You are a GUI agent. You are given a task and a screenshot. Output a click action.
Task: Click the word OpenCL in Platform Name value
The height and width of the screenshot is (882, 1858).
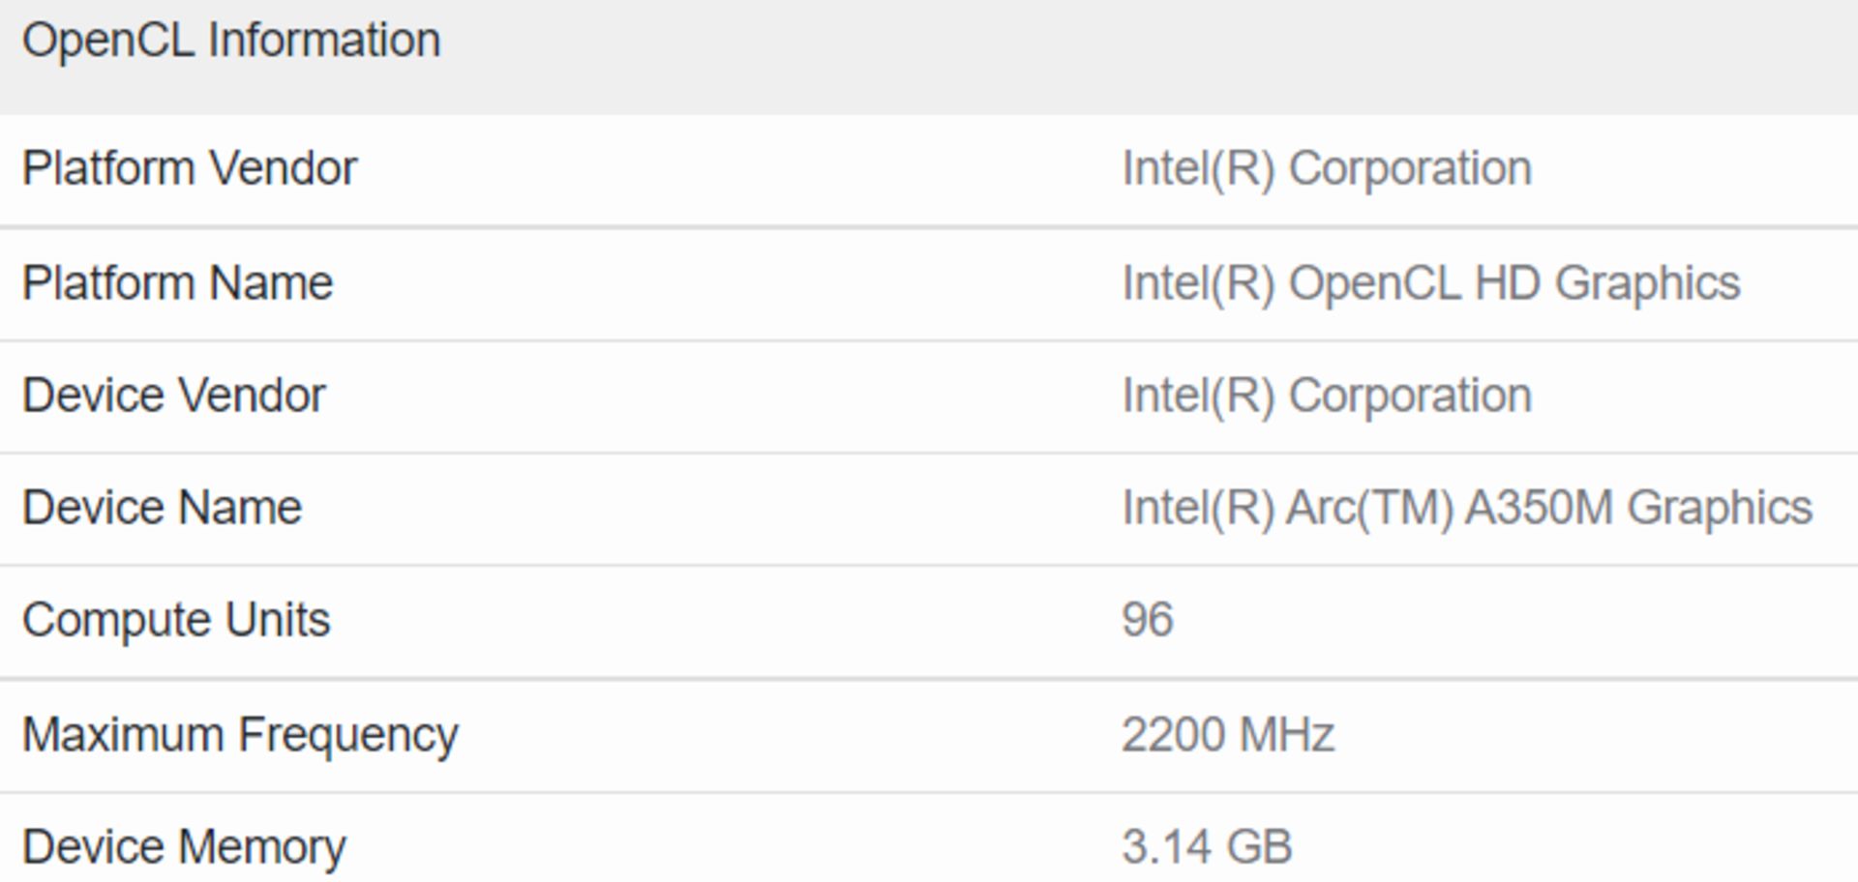(x=1374, y=283)
